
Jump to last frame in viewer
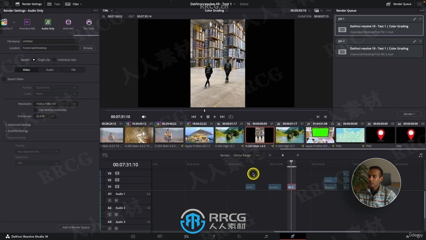tap(222, 117)
